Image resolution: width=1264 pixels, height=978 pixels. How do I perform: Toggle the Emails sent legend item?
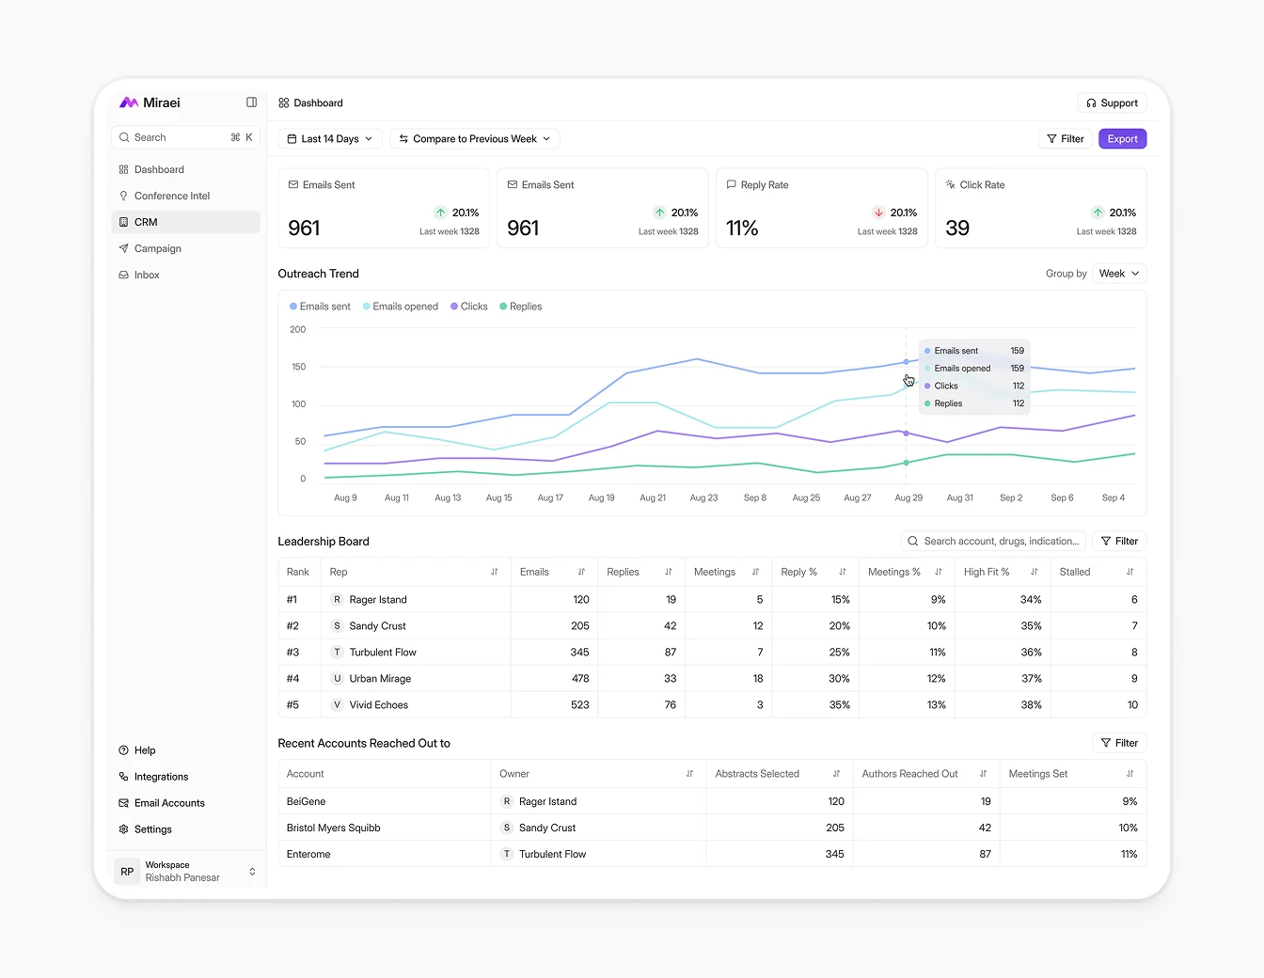tap(320, 306)
